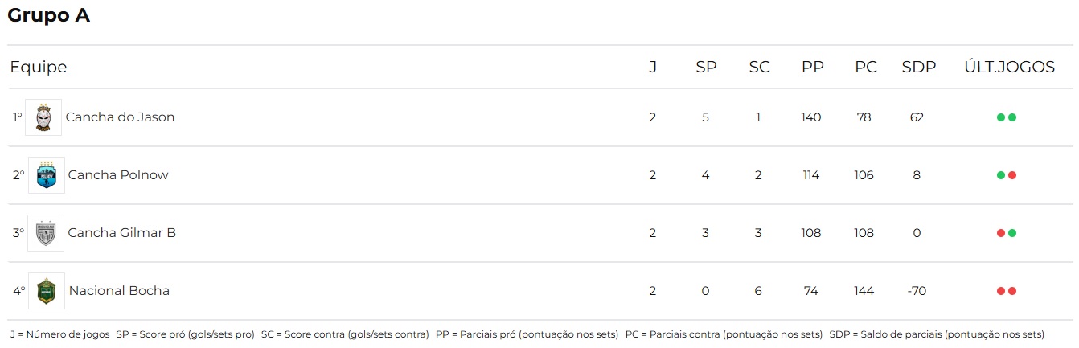Click the SDP column header
This screenshot has height=348, width=1079.
(x=919, y=68)
